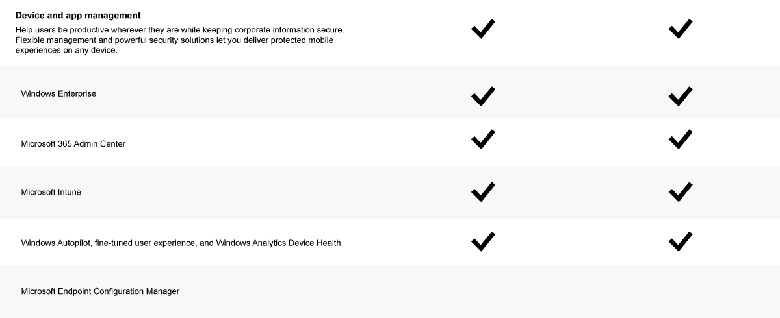The width and height of the screenshot is (780, 318).
Task: Click first-column checkmark for Device and app management
Action: (483, 29)
